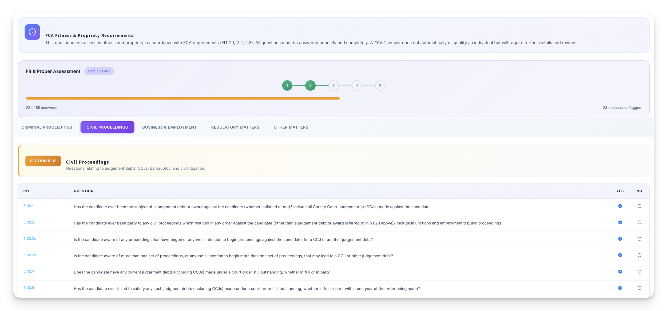Image resolution: width=667 pixels, height=311 pixels.
Task: Click the purple info icon at top
Action: (x=32, y=32)
